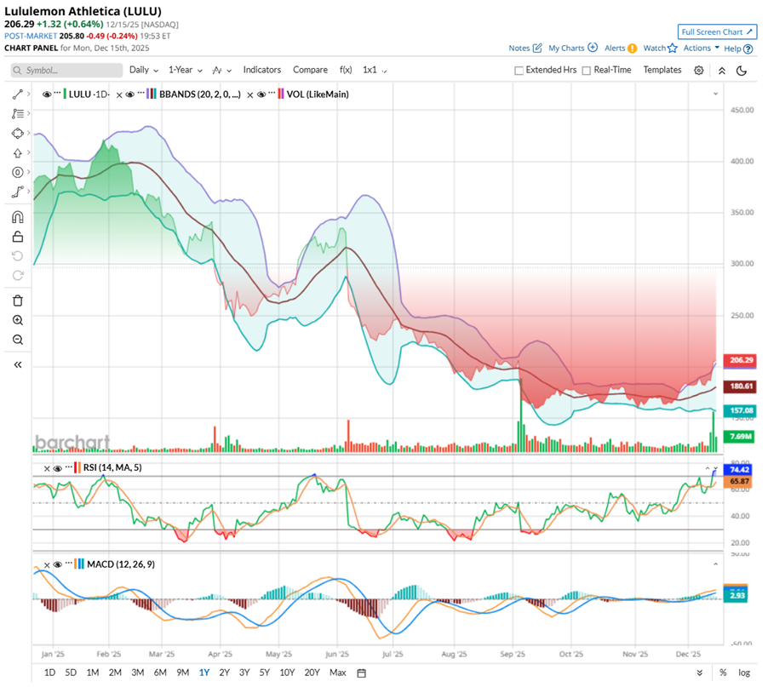Remove the MACD indicator pane
The image size is (768, 687).
(47, 565)
